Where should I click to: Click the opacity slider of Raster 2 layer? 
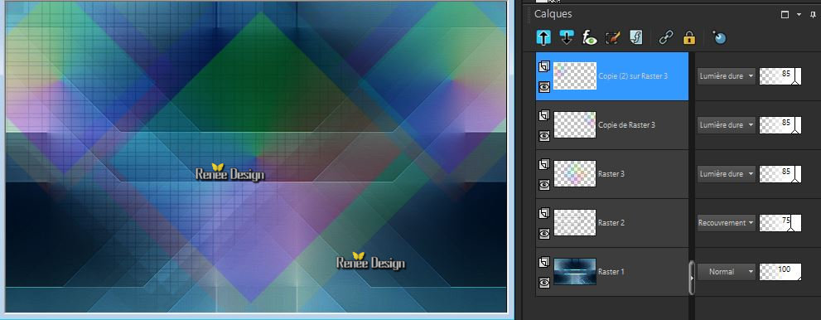pos(780,222)
